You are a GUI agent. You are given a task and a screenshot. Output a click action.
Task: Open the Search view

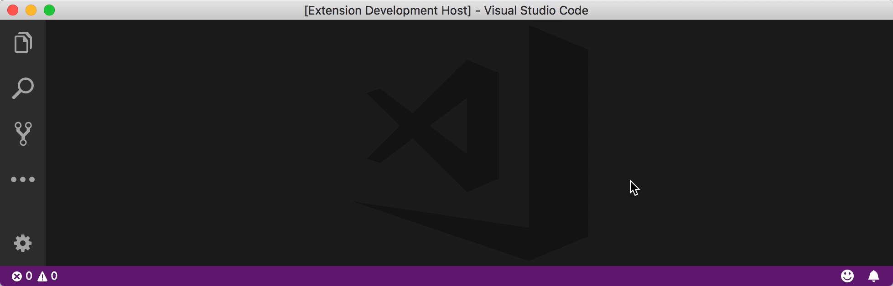click(23, 88)
